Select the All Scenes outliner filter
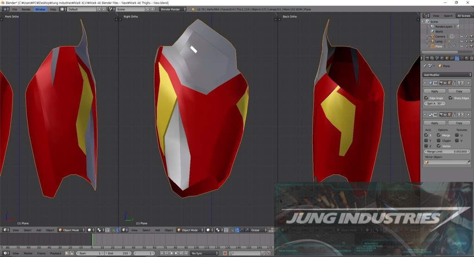 [464, 16]
